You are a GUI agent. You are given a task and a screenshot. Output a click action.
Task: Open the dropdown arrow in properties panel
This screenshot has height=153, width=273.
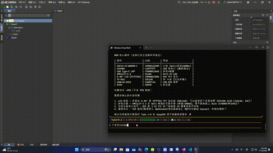251,17
